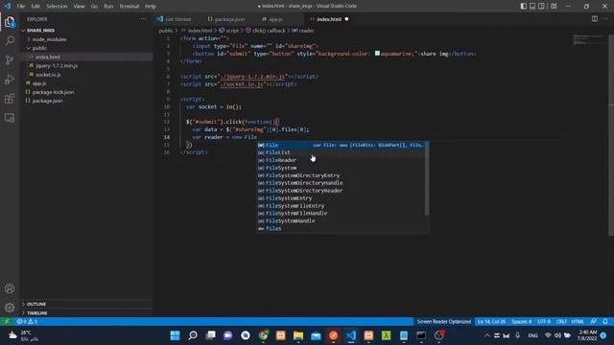
Task: Open the Manage gear icon
Action: point(10,308)
